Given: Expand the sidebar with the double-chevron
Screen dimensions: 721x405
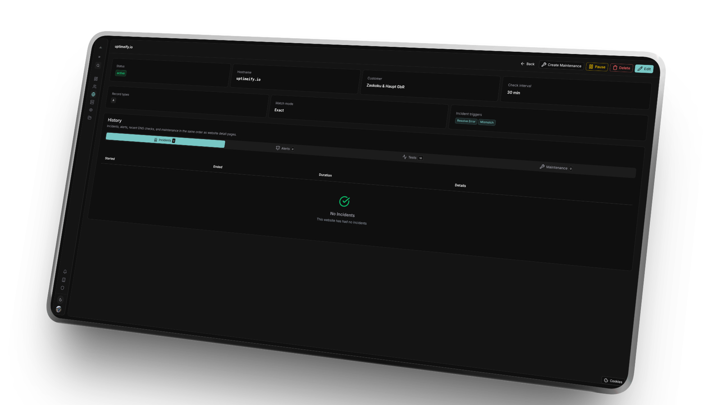Looking at the screenshot, I should point(99,57).
